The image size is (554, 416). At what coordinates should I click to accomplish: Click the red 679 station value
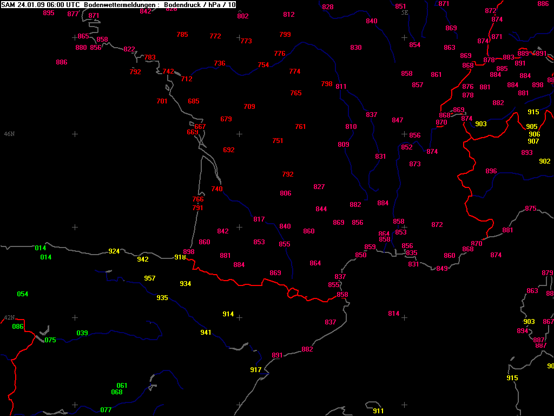(x=226, y=119)
